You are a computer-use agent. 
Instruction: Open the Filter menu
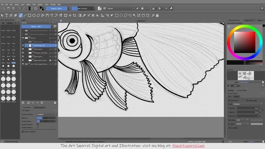pos(34,5)
